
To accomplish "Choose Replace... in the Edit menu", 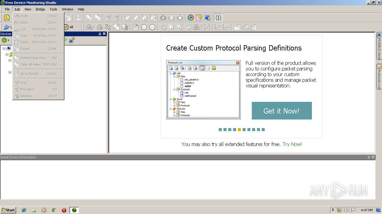I will click(x=38, y=96).
